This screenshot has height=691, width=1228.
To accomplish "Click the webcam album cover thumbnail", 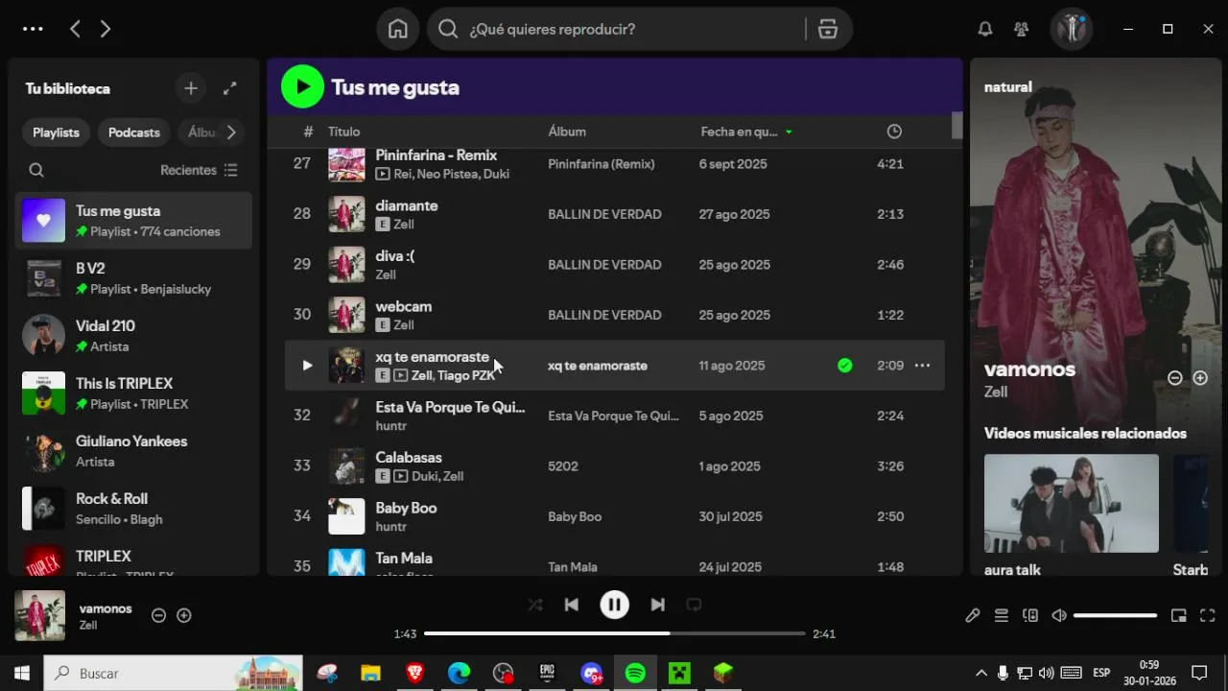I will (346, 315).
